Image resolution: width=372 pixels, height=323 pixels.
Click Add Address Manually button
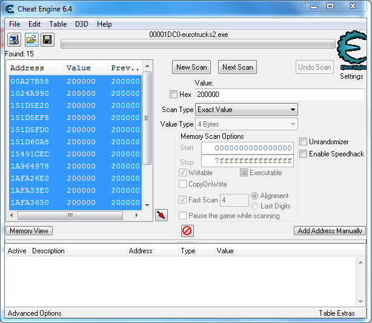(x=330, y=231)
